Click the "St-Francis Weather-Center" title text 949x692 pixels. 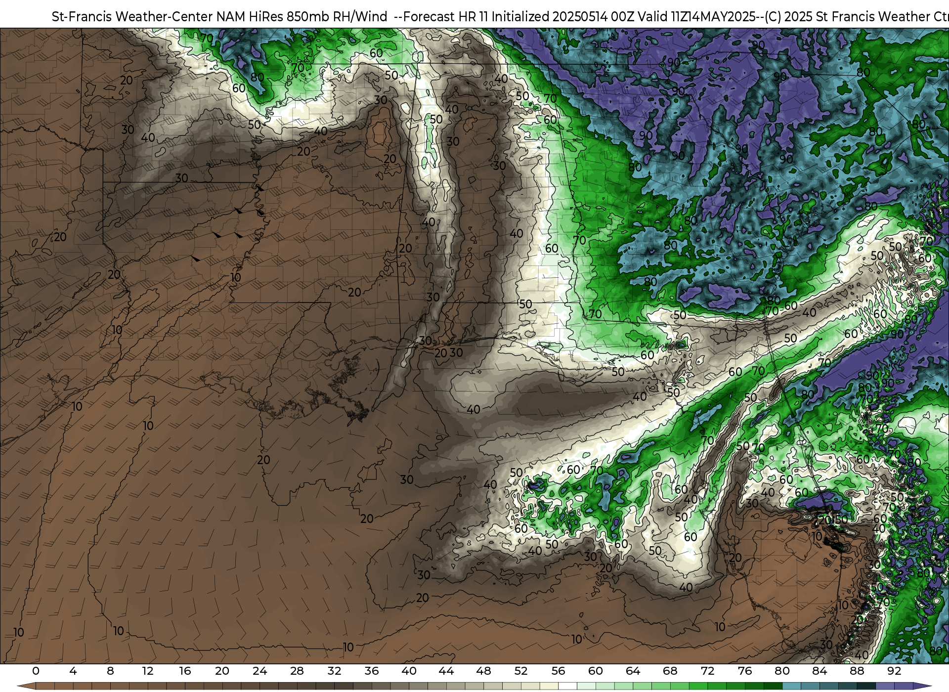click(132, 17)
